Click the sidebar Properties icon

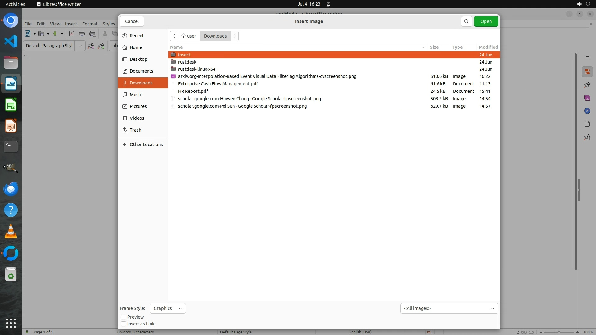pos(587,72)
